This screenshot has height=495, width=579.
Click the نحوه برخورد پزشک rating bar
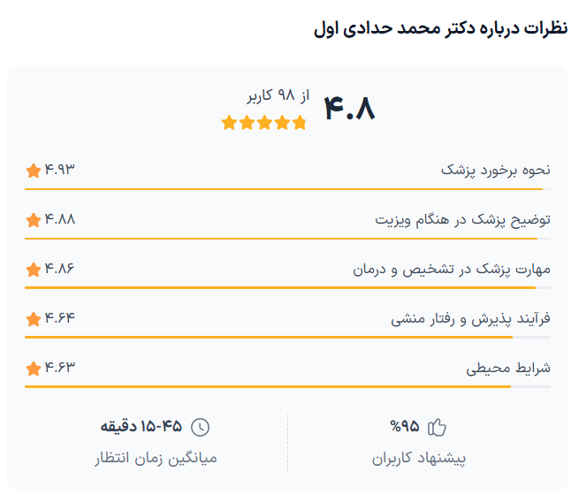click(x=287, y=188)
